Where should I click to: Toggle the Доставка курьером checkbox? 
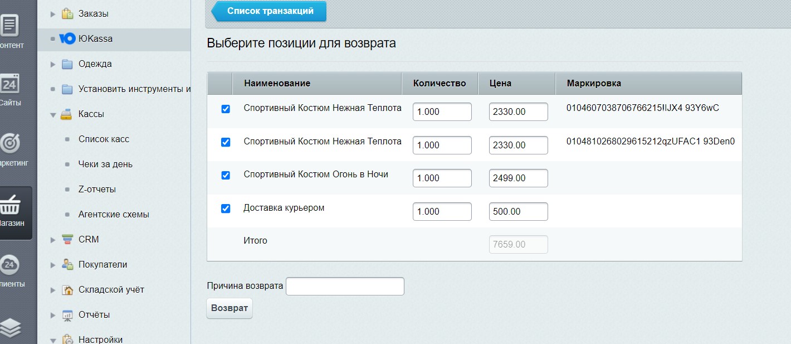226,209
